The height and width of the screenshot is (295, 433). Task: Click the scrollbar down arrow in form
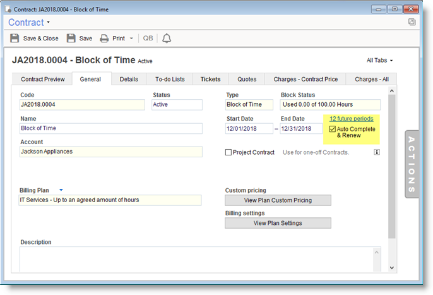(x=392, y=268)
